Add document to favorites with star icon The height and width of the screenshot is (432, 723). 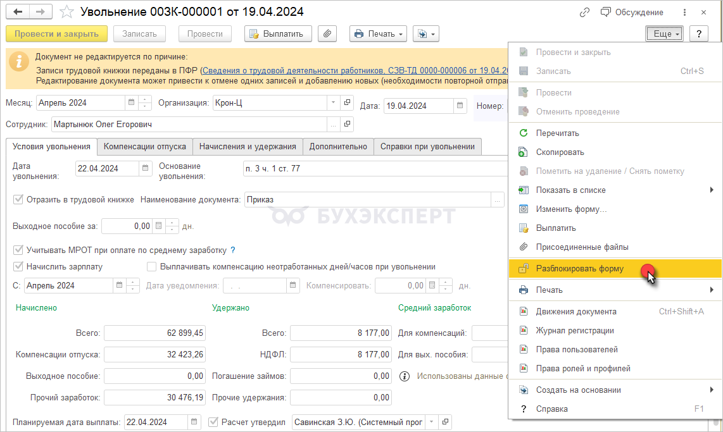[x=66, y=12]
